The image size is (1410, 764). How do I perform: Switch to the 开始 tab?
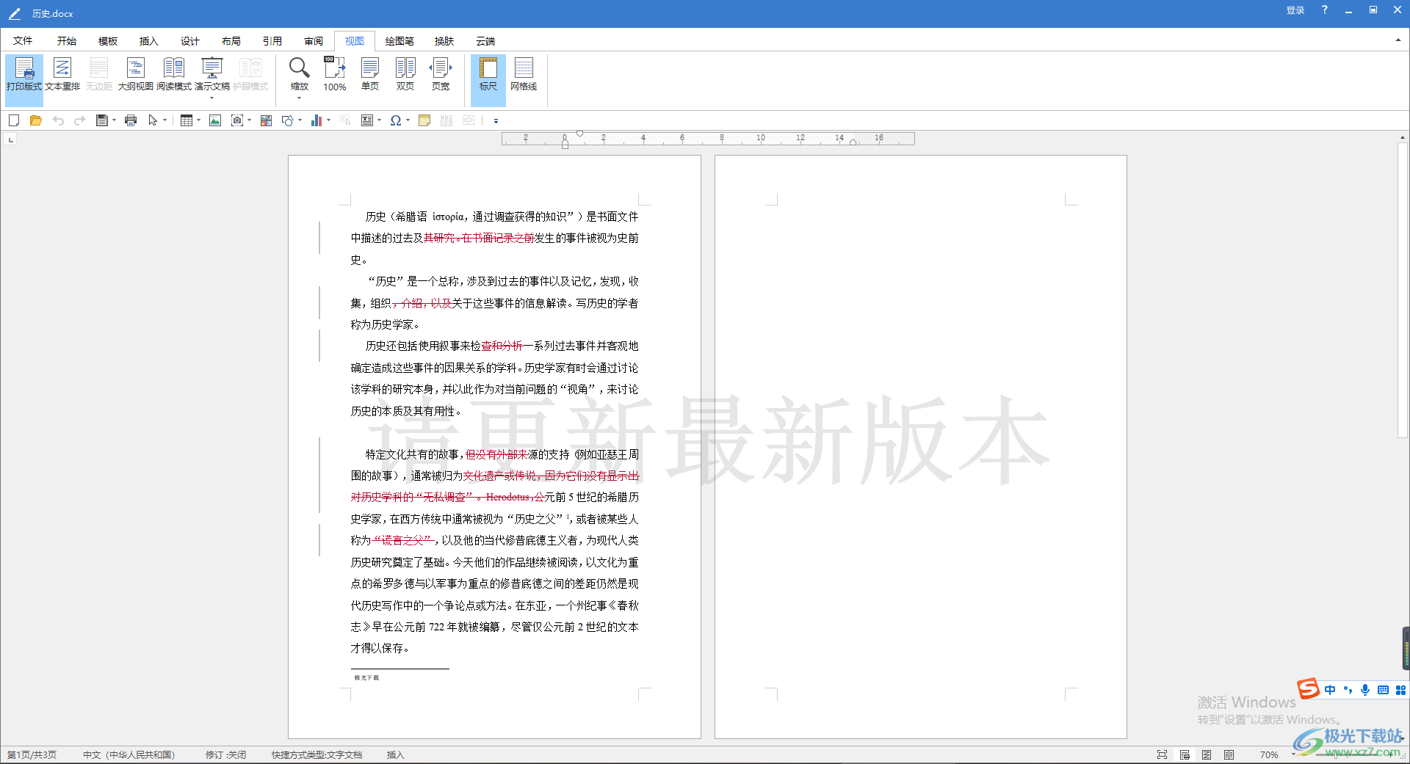(67, 41)
